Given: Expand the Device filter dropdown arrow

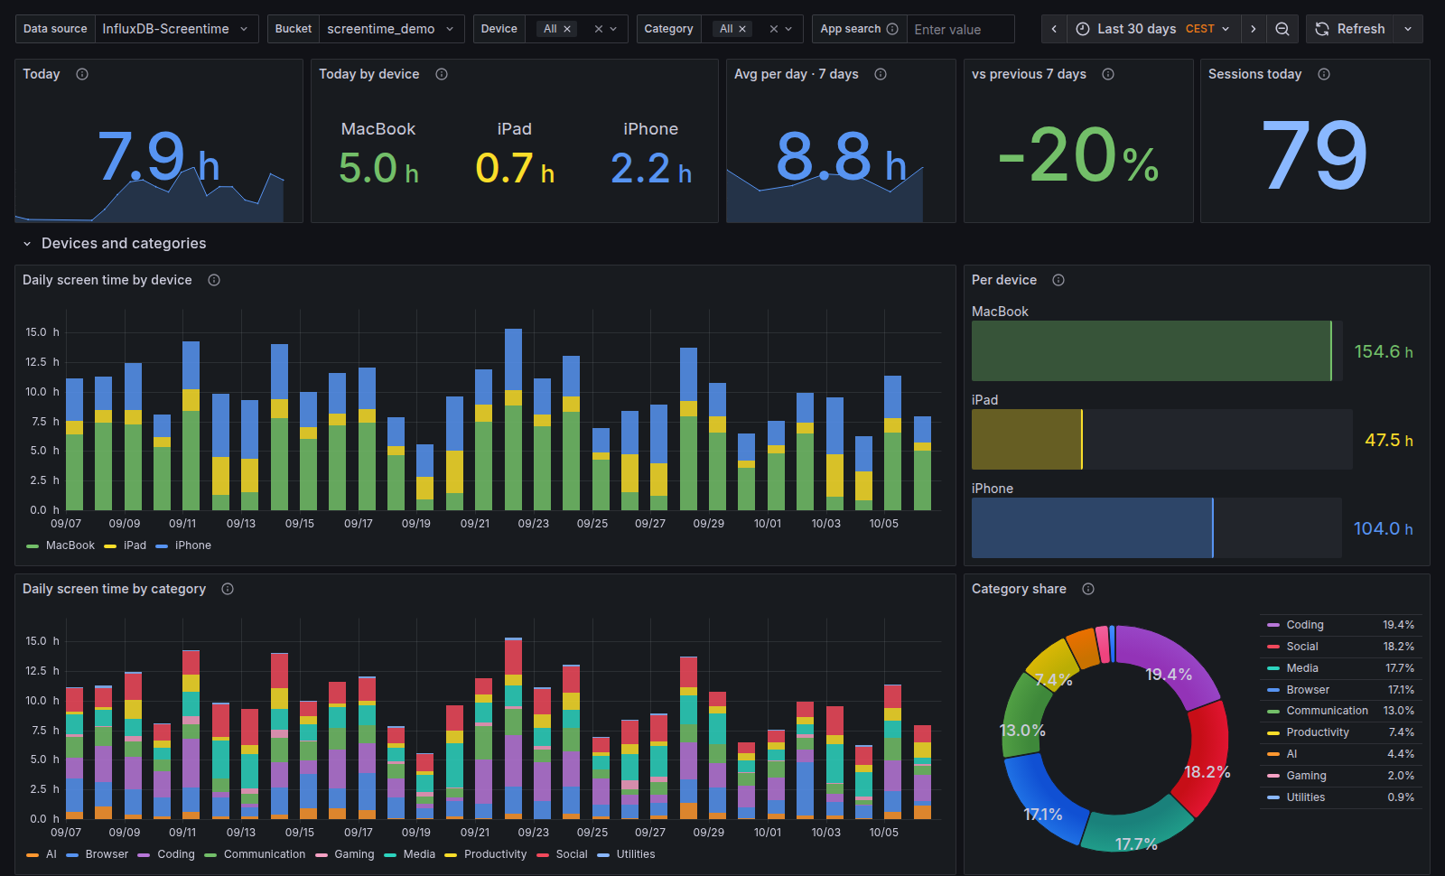Looking at the screenshot, I should [x=614, y=29].
